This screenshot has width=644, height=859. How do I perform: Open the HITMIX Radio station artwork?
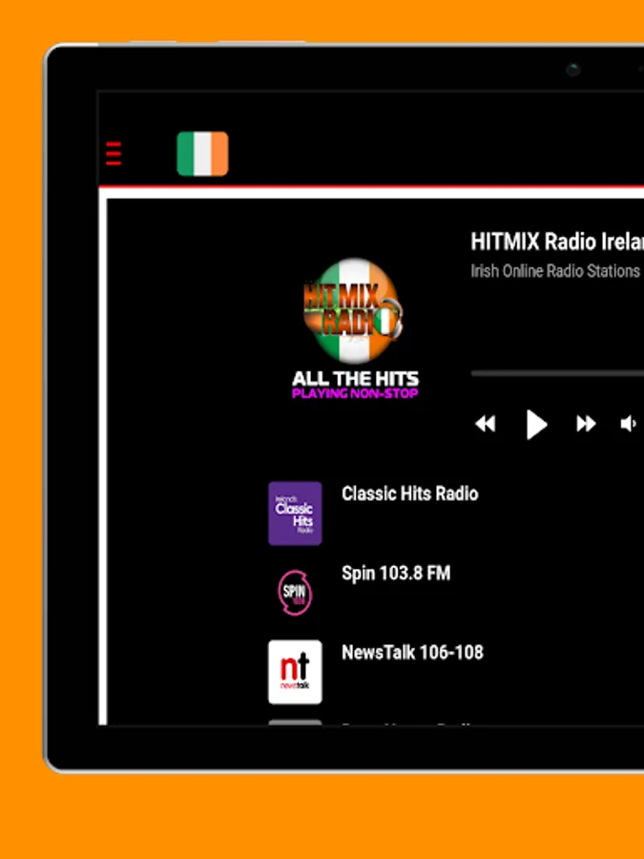(x=354, y=328)
